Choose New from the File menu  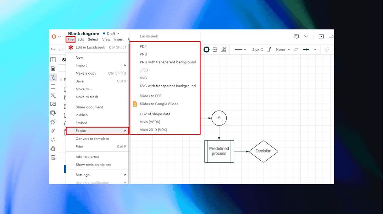98,58
